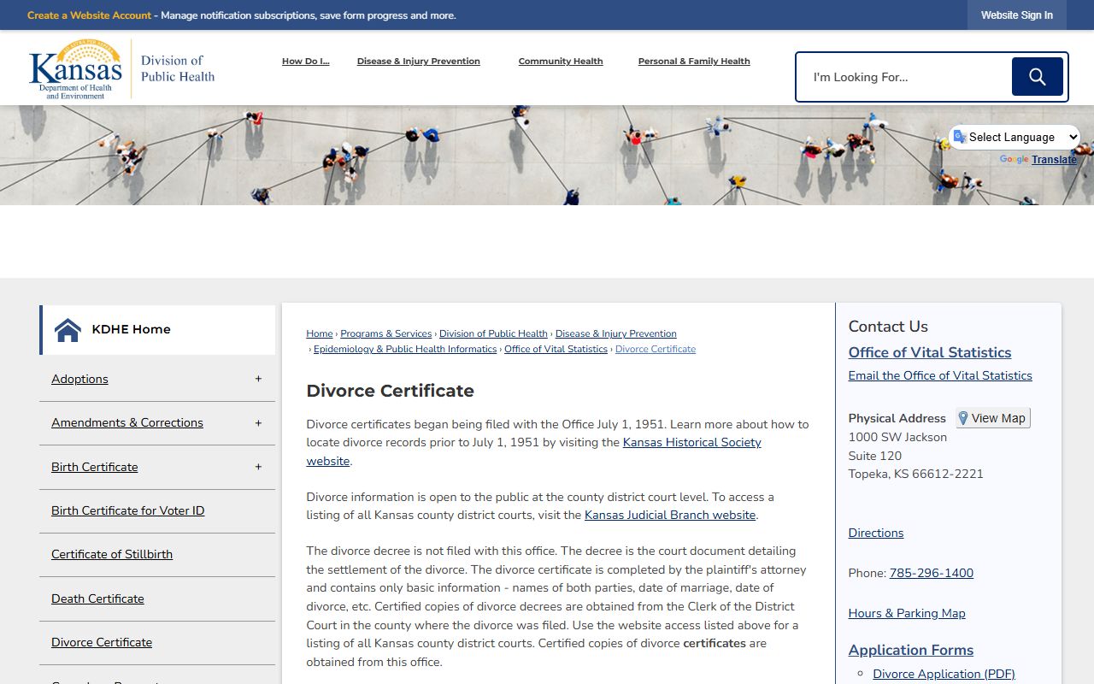Open Personal & Family Health menu
The height and width of the screenshot is (684, 1094).
click(694, 62)
